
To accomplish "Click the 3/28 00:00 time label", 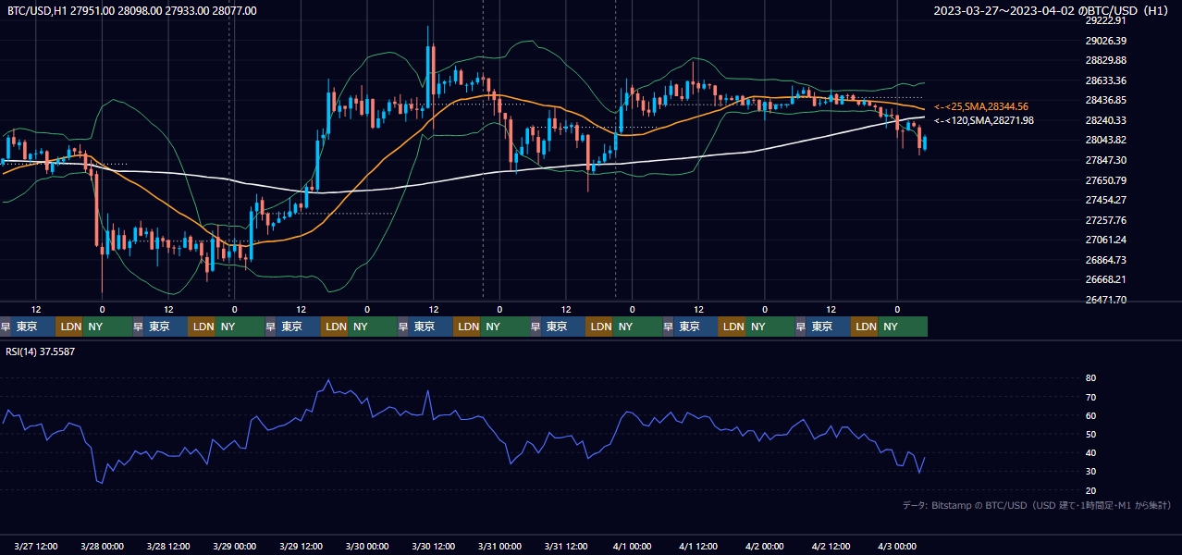I will (103, 546).
